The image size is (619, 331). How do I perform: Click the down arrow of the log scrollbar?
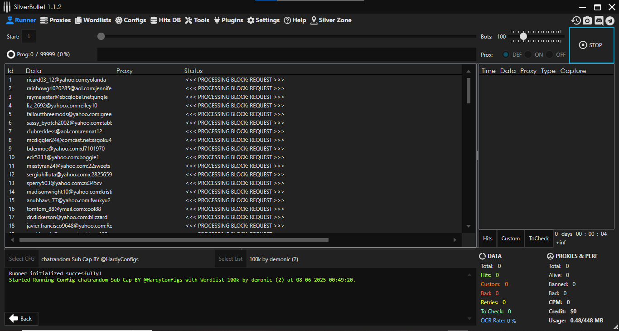click(x=469, y=319)
